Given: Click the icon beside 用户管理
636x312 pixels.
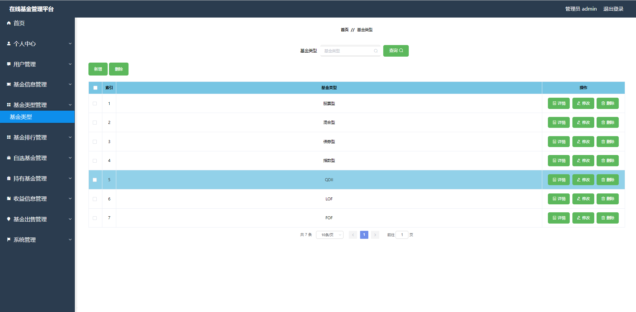Looking at the screenshot, I should pos(9,64).
